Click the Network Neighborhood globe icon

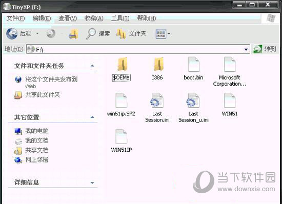[18, 160]
